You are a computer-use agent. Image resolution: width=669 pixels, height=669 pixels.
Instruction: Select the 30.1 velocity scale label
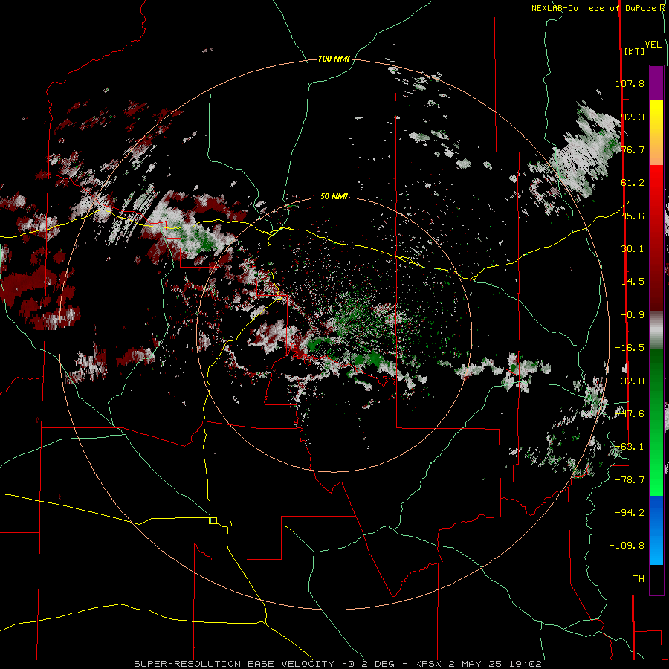(633, 249)
